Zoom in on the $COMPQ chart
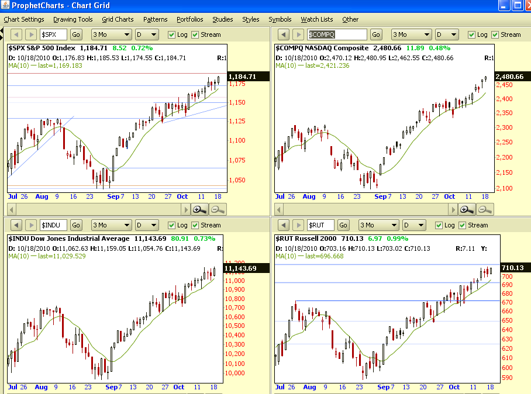The height and width of the screenshot is (394, 531). point(467,210)
